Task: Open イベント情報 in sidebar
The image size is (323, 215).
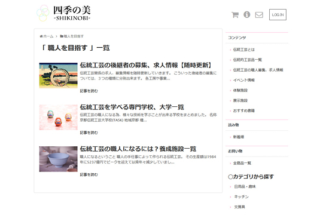Action: 244,80
